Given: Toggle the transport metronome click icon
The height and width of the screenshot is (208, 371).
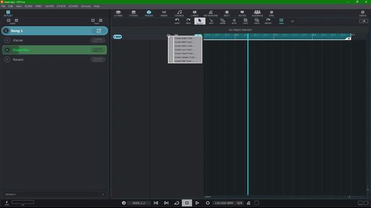Looking at the screenshot, I should coord(249,203).
